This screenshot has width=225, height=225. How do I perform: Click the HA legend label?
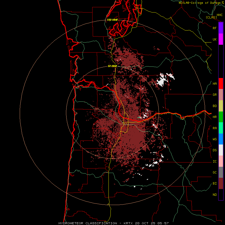coord(215,84)
